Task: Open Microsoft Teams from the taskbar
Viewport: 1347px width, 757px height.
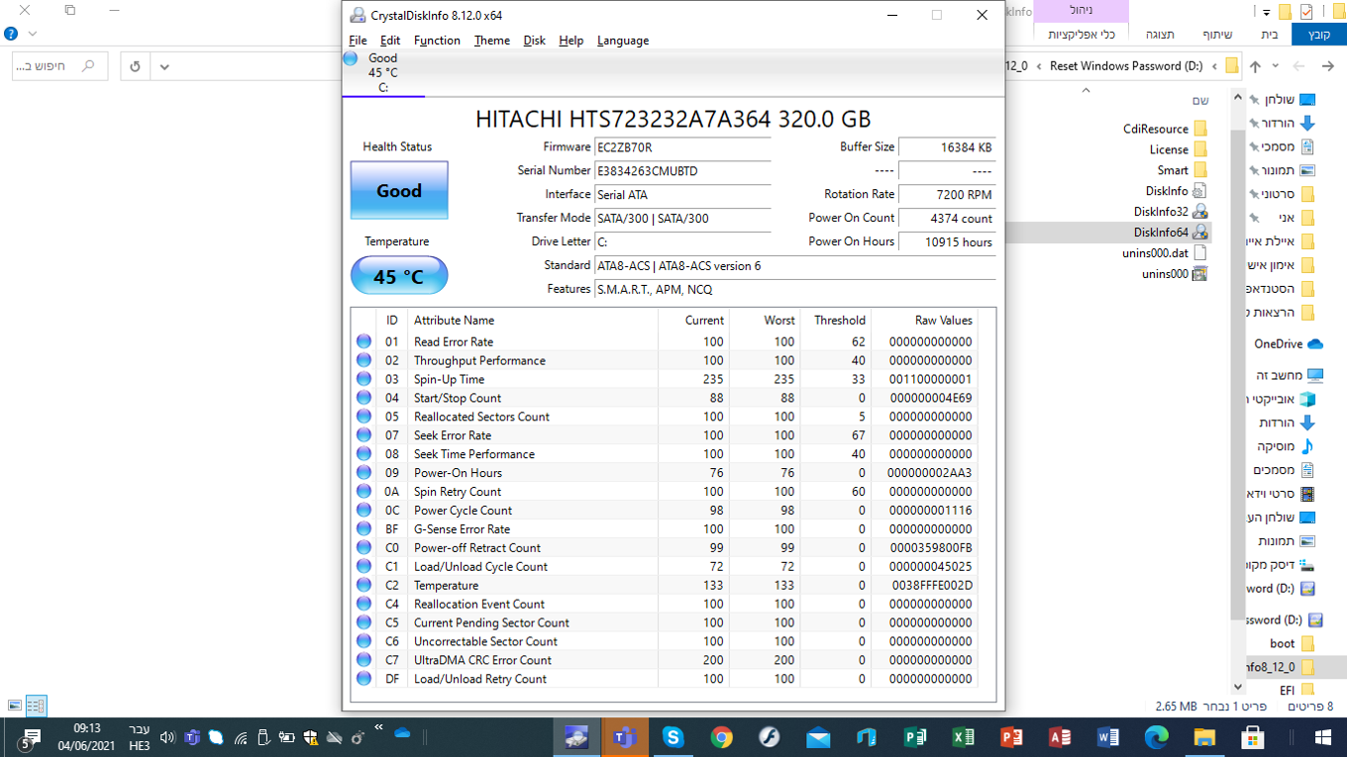Action: coord(624,737)
